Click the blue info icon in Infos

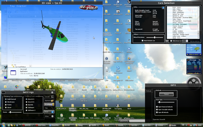click(x=163, y=8)
